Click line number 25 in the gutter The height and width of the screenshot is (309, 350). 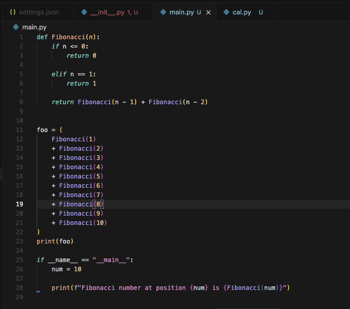pyautogui.click(x=19, y=259)
